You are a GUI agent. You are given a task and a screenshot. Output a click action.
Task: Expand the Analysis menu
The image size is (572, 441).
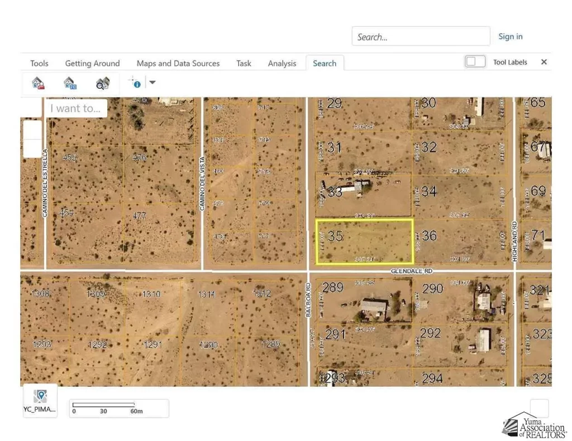tap(282, 63)
